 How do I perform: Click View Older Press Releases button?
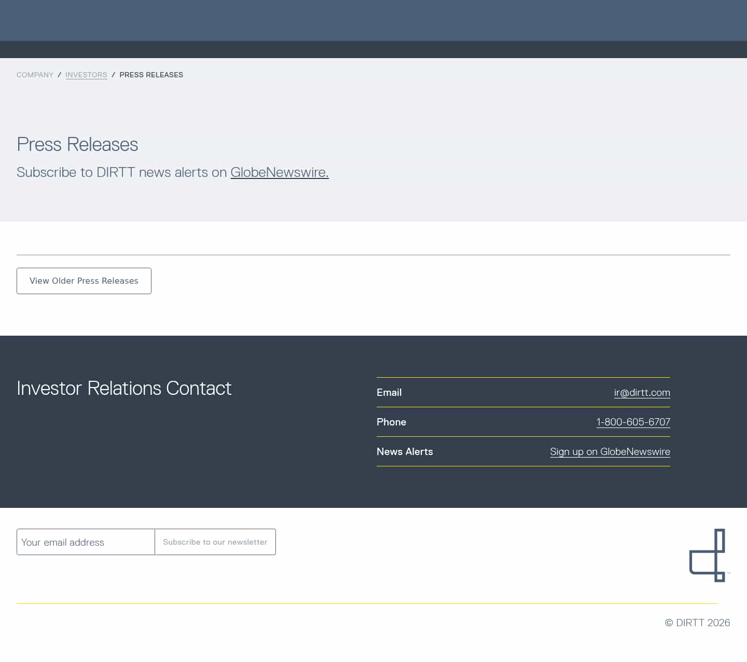(84, 281)
